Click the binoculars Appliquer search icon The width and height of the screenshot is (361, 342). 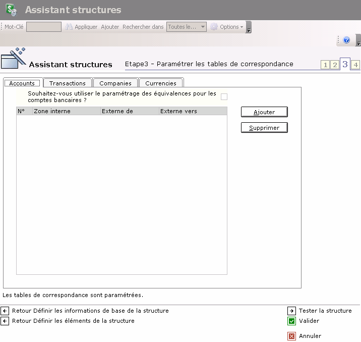click(69, 27)
